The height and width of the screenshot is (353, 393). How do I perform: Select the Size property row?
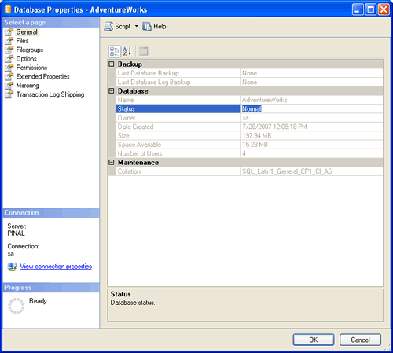pos(249,135)
